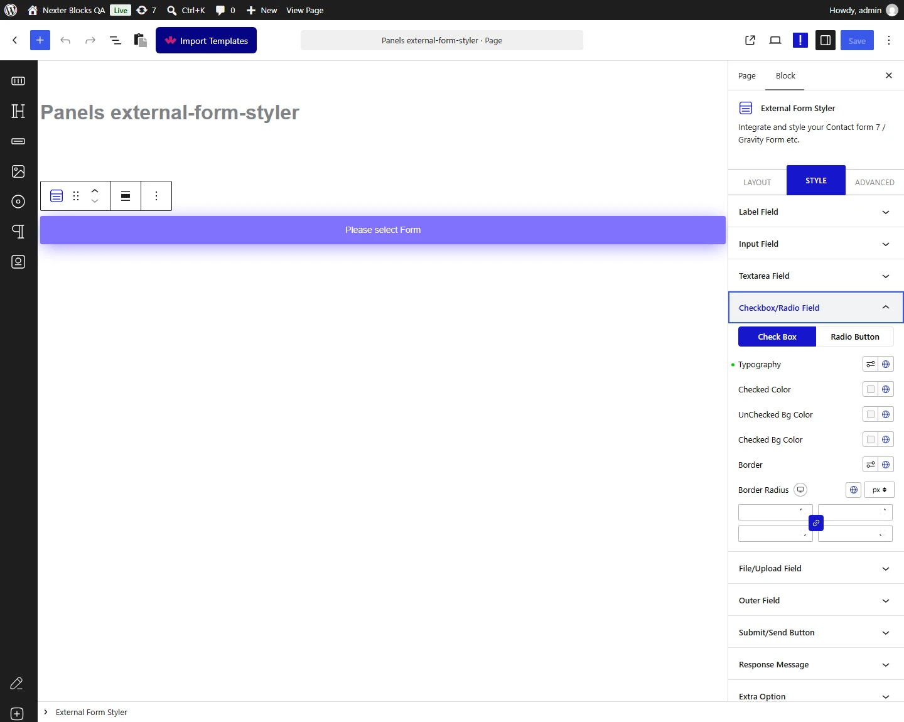Viewport: 904px width, 722px height.
Task: Open page preview in new tab icon
Action: pos(750,40)
